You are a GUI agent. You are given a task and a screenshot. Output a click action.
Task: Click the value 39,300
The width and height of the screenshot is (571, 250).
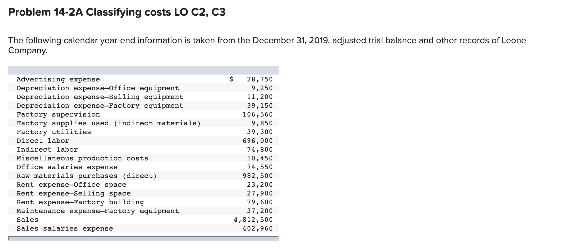point(260,132)
